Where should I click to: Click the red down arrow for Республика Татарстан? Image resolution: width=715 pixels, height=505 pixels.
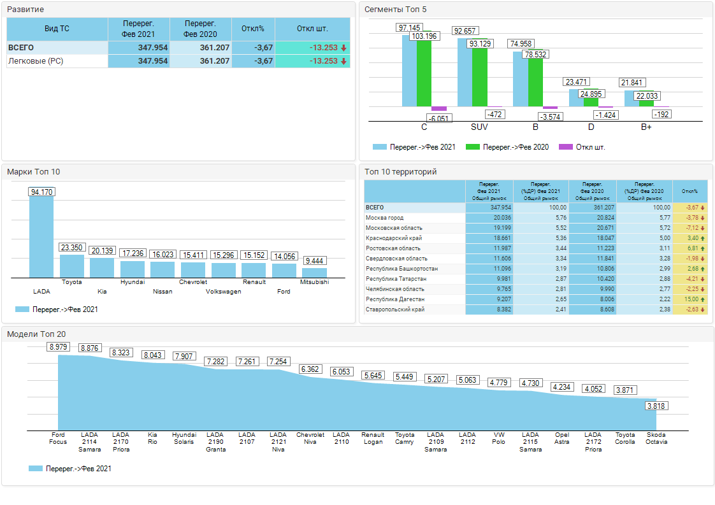[x=702, y=279]
